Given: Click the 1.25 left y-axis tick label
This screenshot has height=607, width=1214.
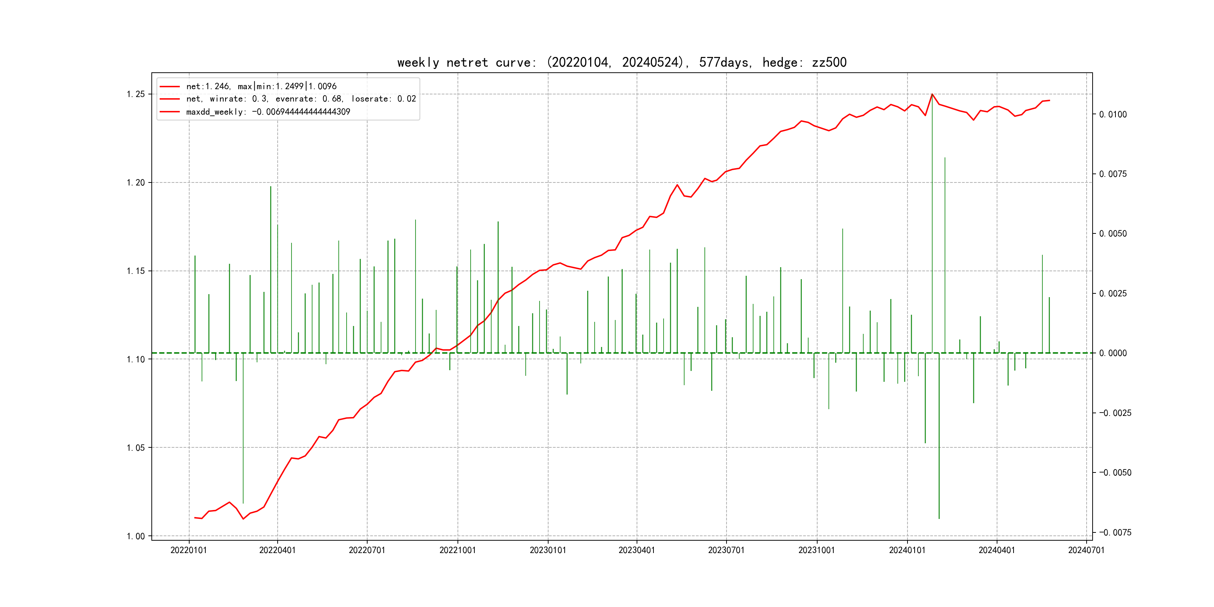Looking at the screenshot, I should point(136,94).
